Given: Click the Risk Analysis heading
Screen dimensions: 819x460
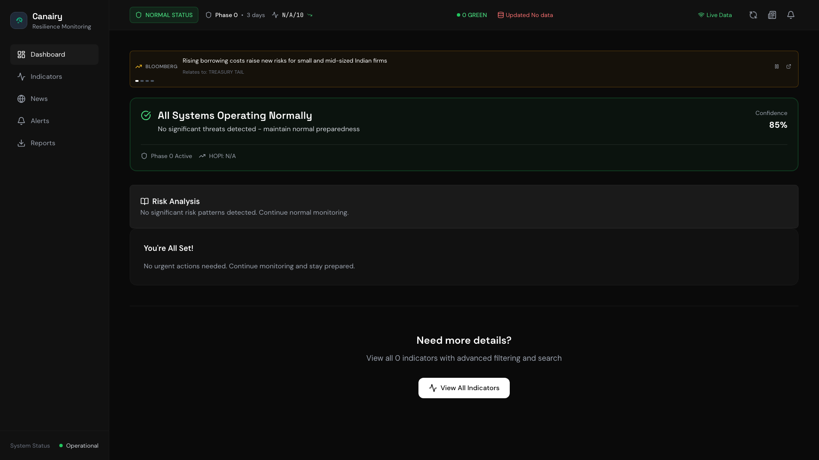Looking at the screenshot, I should [x=176, y=201].
